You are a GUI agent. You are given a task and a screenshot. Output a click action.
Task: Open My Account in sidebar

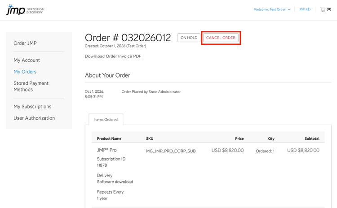click(x=27, y=60)
